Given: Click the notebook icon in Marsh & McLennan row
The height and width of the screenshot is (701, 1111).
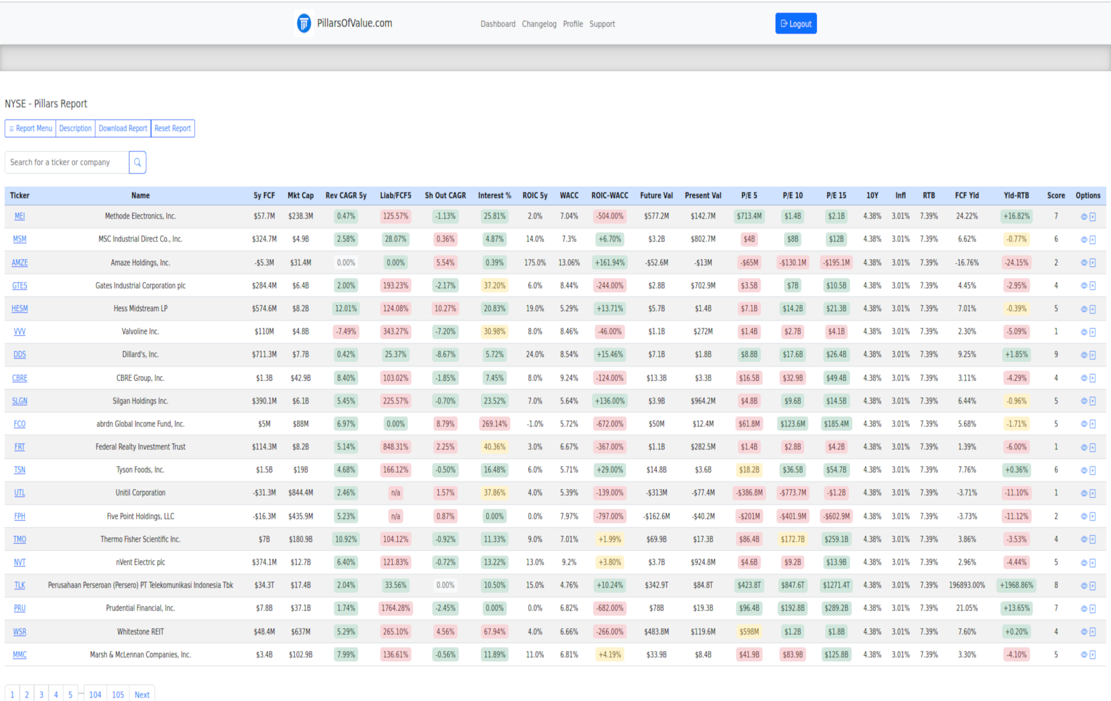Looking at the screenshot, I should tap(1093, 654).
